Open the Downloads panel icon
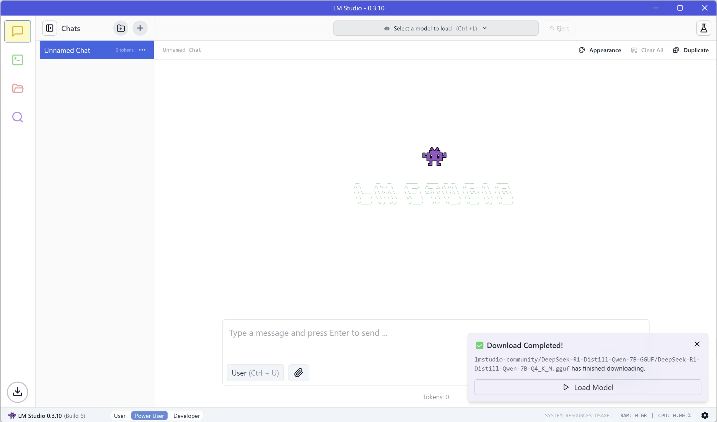717x422 pixels. 18,392
